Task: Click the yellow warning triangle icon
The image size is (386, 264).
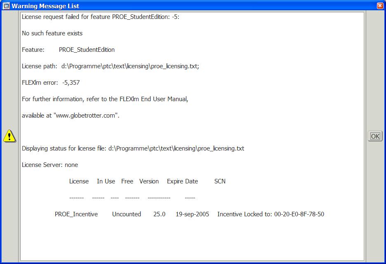Action: coord(9,136)
